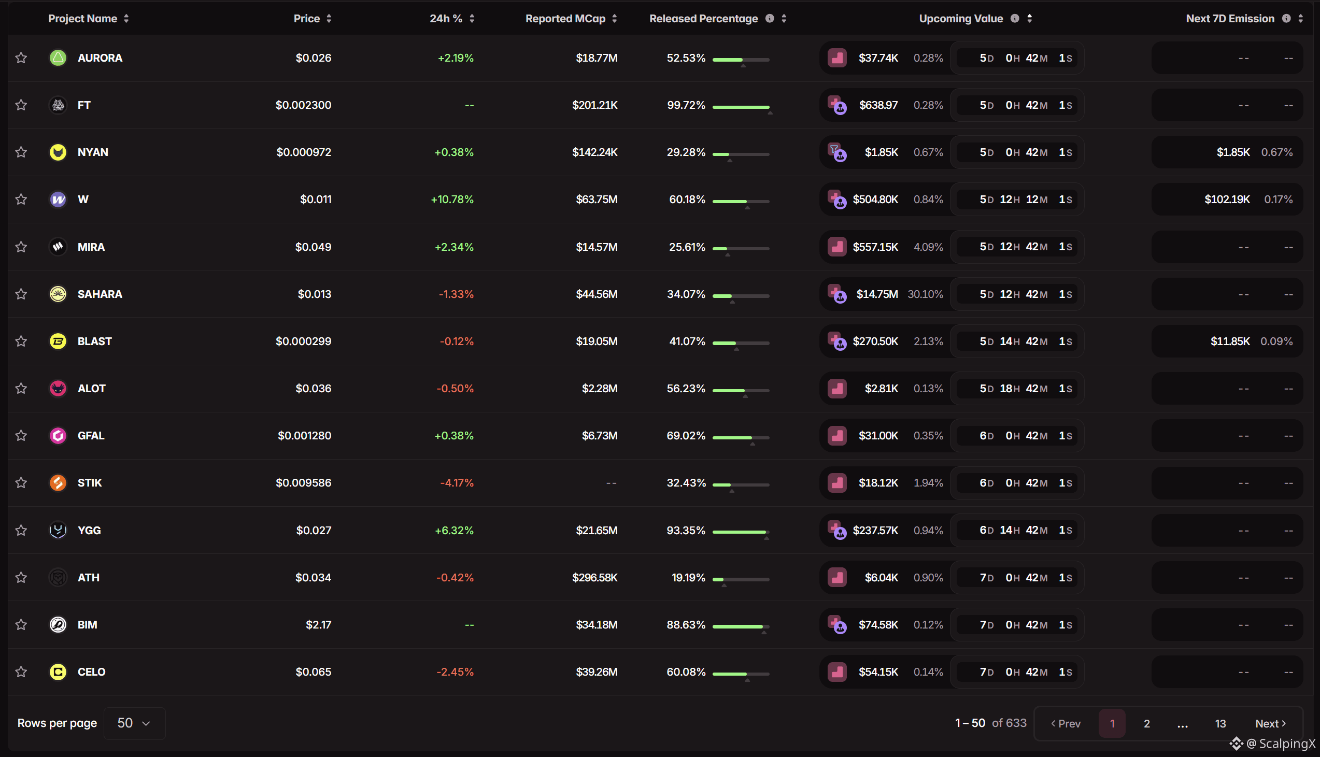This screenshot has height=757, width=1320.
Task: Click the CELO token logo
Action: (x=58, y=672)
